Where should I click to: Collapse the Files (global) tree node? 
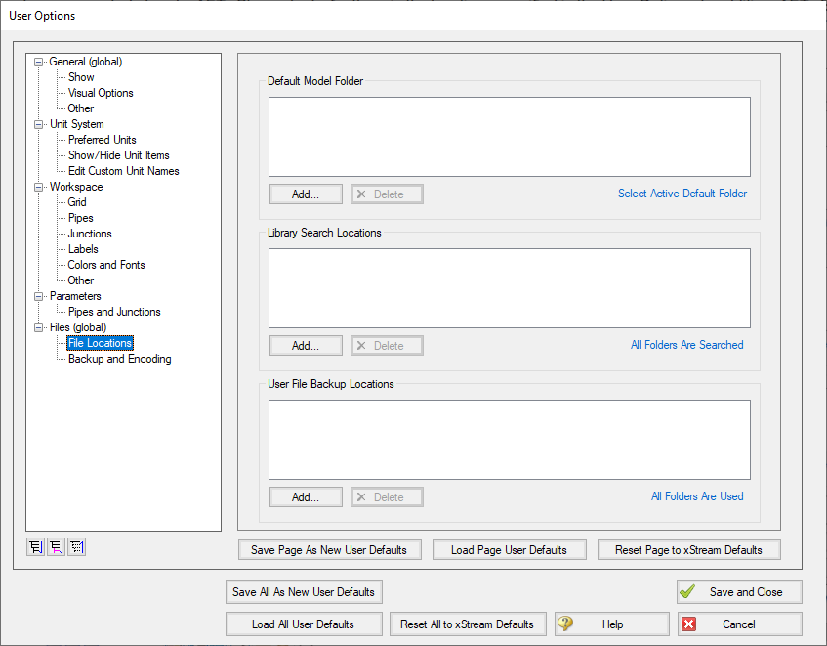click(38, 327)
